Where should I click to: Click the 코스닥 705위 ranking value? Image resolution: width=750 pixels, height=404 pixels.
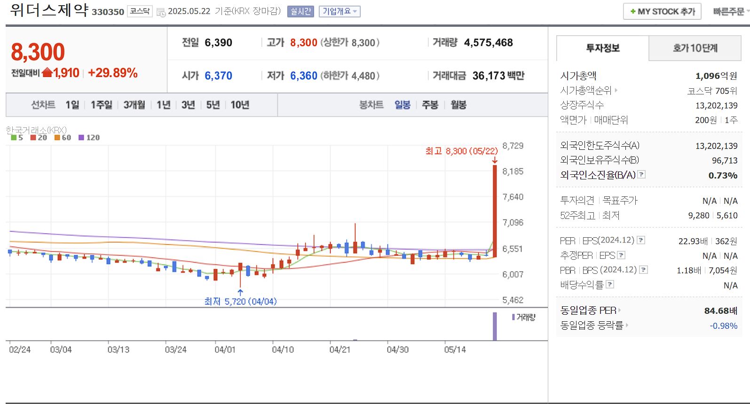(x=712, y=91)
